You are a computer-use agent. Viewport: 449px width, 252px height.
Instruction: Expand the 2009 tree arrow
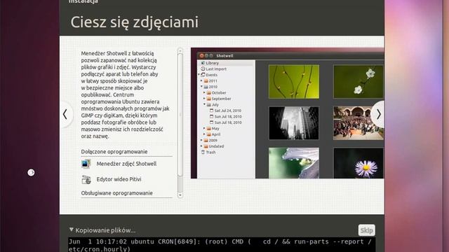[201, 140]
